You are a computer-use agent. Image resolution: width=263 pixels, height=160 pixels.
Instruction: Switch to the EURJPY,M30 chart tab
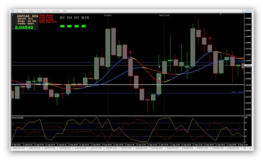(203, 148)
